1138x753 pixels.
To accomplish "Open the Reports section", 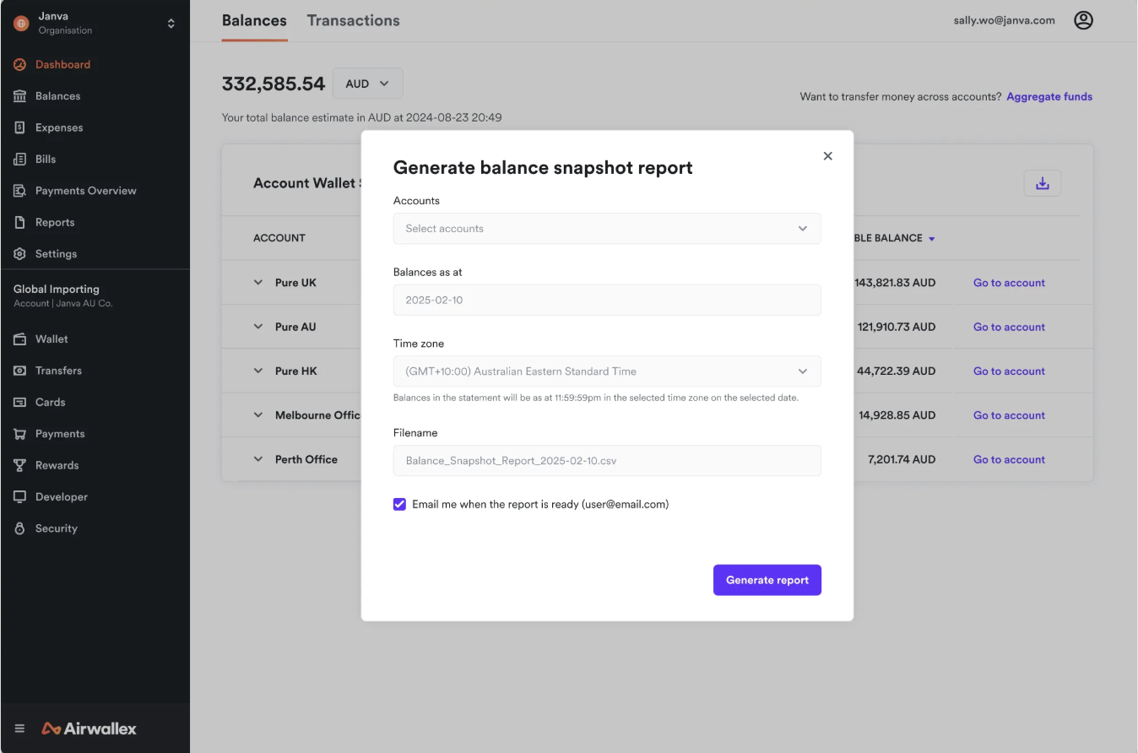I will point(55,222).
